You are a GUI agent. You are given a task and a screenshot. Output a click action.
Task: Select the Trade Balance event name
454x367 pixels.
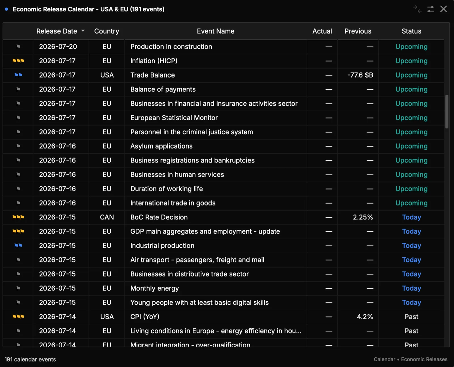point(152,75)
